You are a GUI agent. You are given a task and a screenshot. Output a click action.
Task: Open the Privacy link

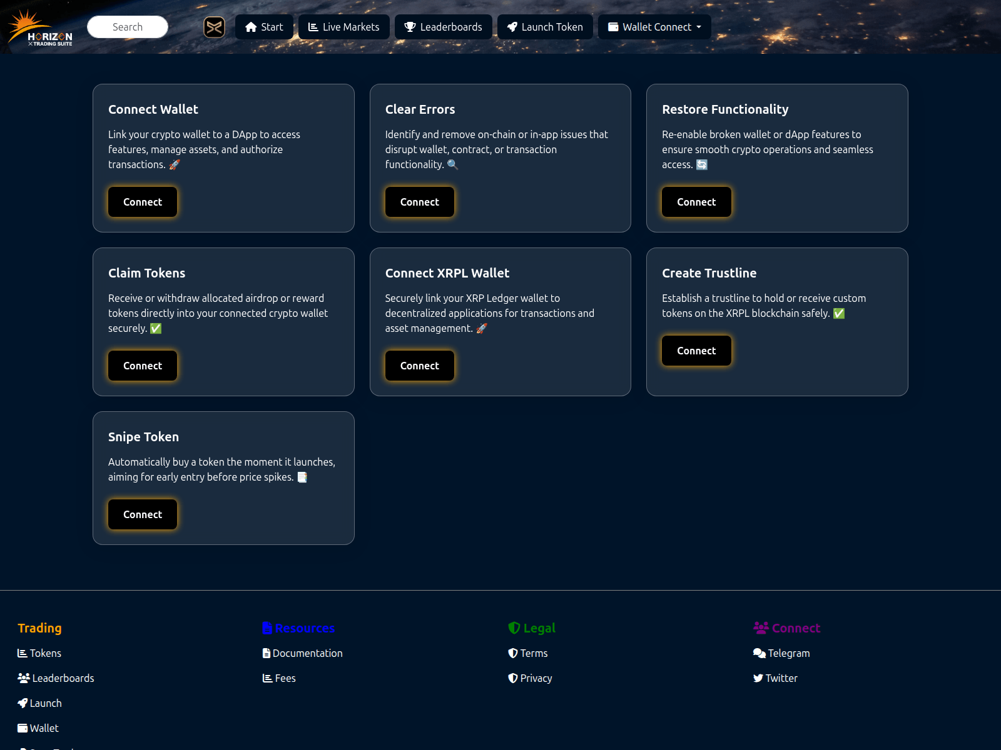[x=530, y=678]
